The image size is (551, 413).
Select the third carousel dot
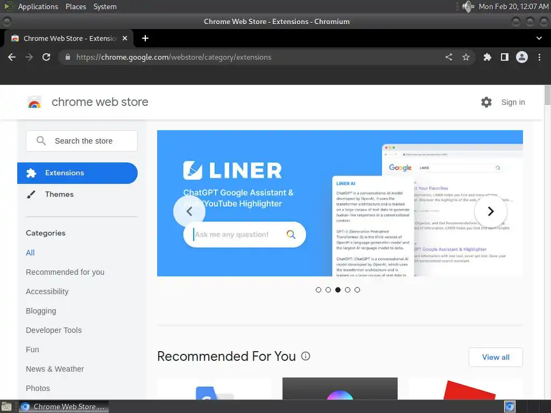point(338,290)
